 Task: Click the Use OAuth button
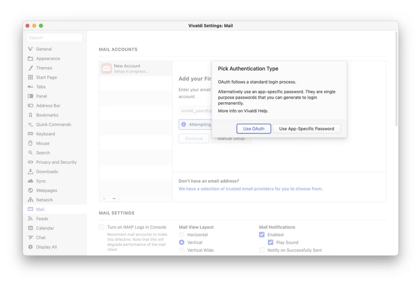253,129
